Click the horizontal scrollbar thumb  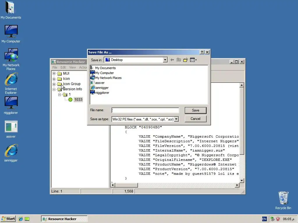click(126, 185)
